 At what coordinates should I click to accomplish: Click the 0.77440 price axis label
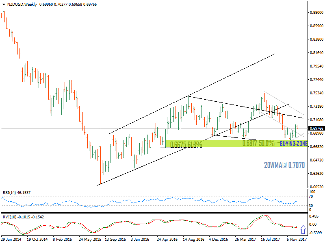(316, 79)
